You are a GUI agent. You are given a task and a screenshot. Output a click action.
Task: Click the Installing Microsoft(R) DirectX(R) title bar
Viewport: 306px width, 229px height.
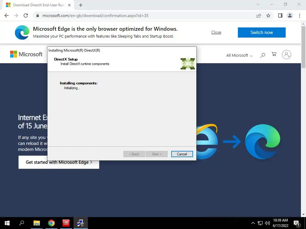point(122,50)
